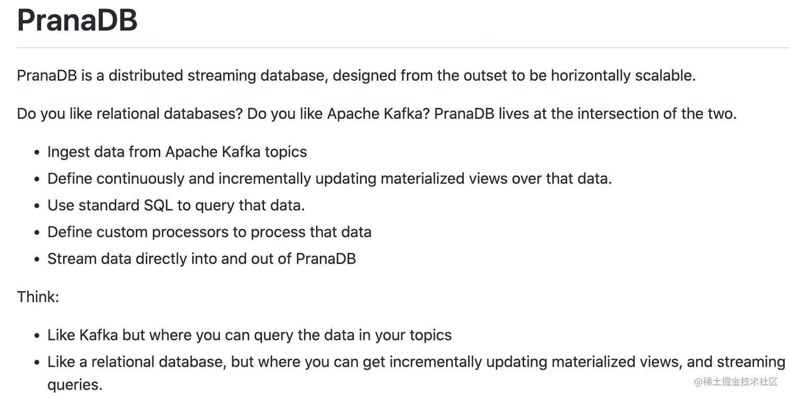Select the "Define custom processors" list item
Viewport: 789px width, 398px height.
(209, 232)
